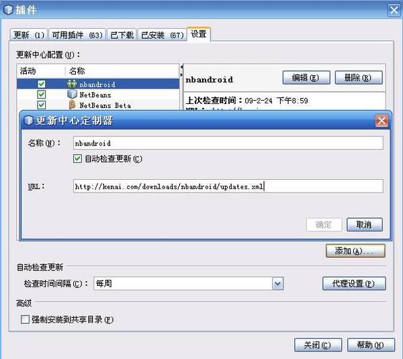Collapse the split pane left arrow
Image resolution: width=403 pixels, height=359 pixels.
(x=182, y=67)
